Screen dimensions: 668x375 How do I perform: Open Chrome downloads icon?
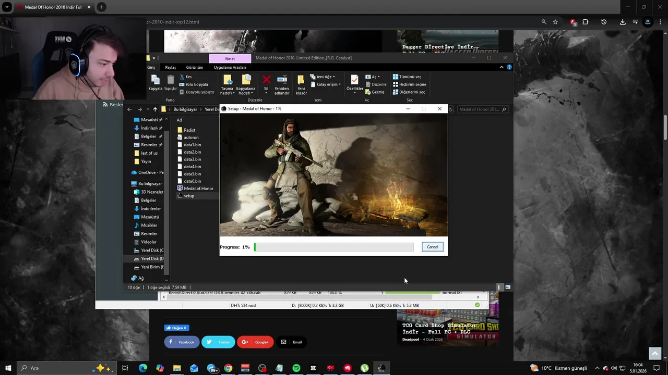[623, 22]
